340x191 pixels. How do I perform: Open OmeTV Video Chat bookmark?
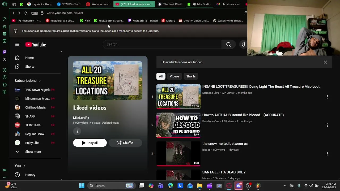194,21
